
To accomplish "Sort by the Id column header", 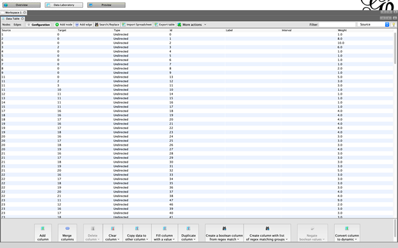I will coord(197,31).
